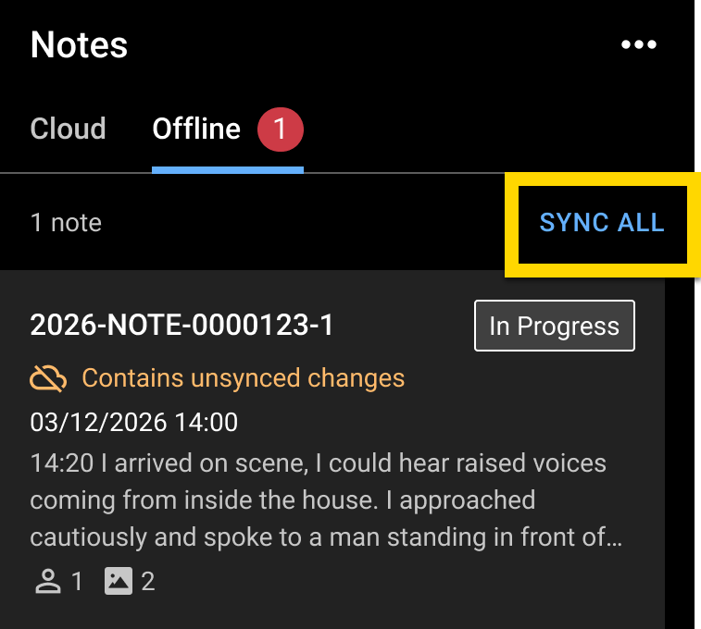Click the preview line "coming from inside the house"
Viewport: 701px width, 629px height.
coord(282,499)
